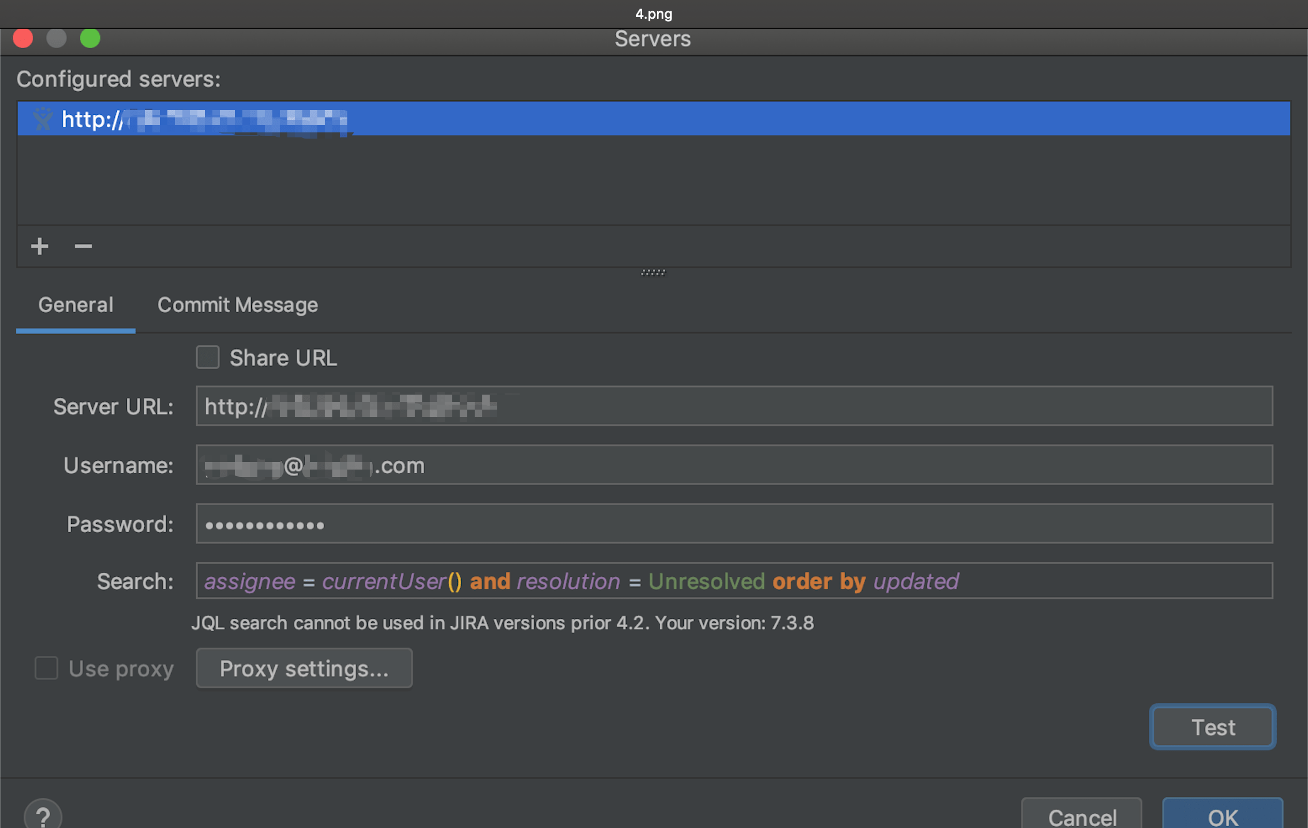The width and height of the screenshot is (1308, 828).
Task: Switch to the Commit Message tab
Action: point(238,305)
